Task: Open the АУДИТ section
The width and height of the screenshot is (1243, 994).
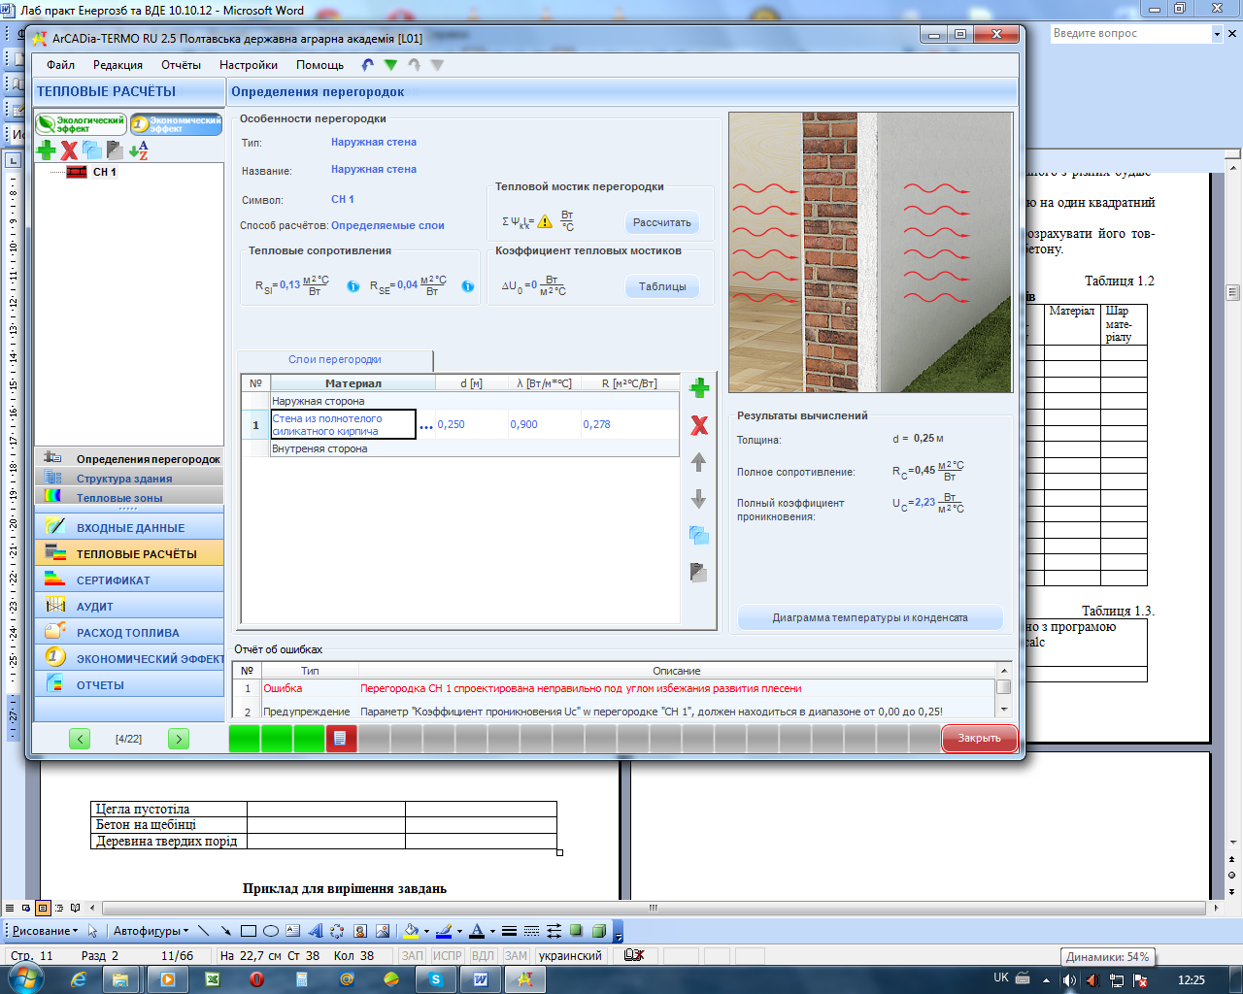Action: point(129,606)
